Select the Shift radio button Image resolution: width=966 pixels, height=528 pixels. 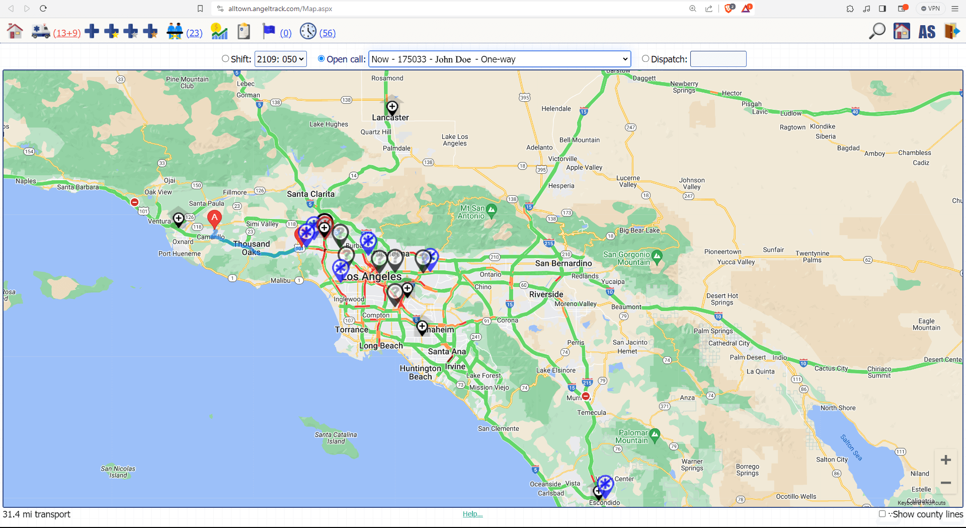pos(225,58)
